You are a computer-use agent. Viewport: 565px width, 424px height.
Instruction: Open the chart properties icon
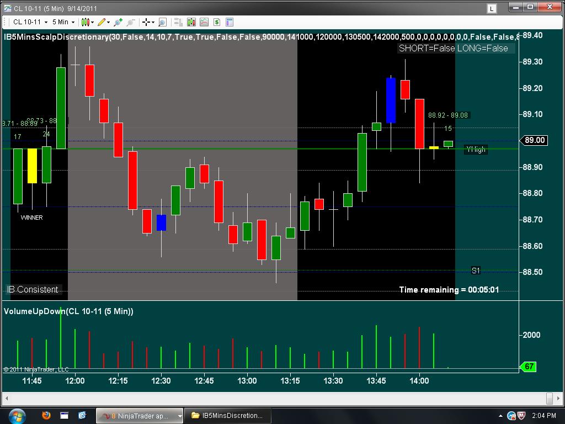tap(230, 22)
